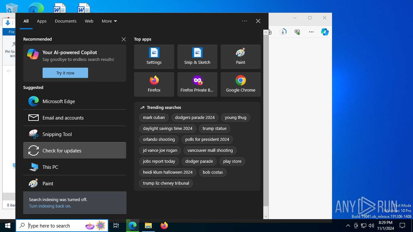Dismiss the Recommended section

click(x=124, y=39)
